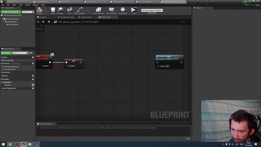Add a new function with plus icon
This screenshot has height=147, width=261.
coord(33,64)
